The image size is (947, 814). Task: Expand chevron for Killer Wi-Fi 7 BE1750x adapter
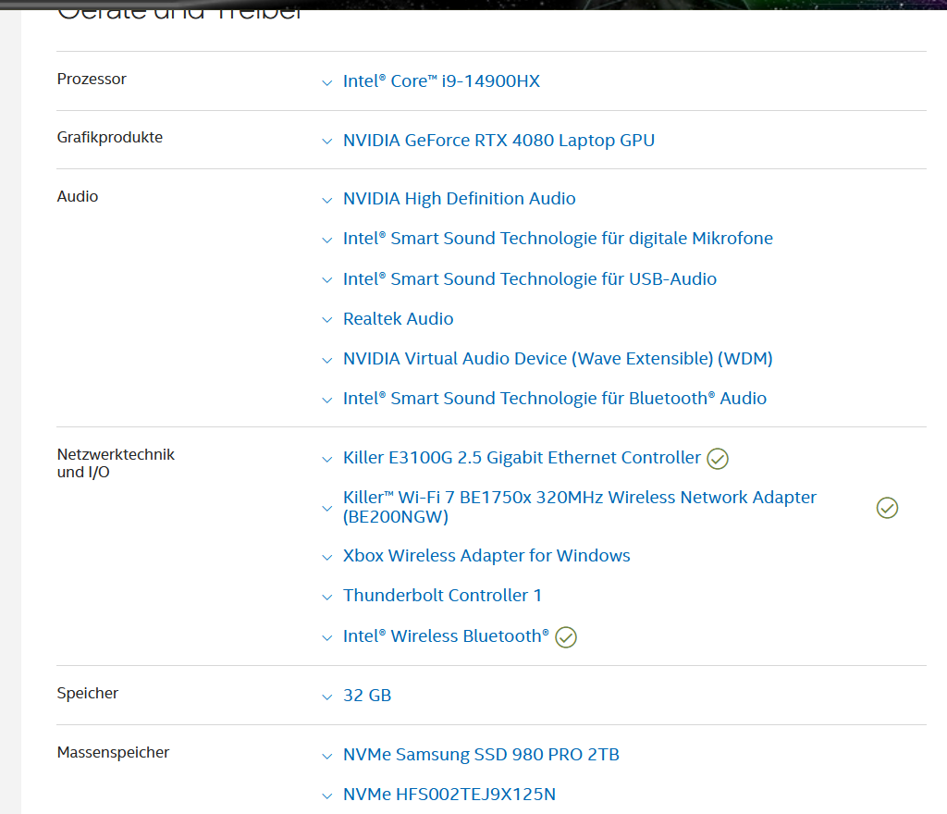click(326, 509)
